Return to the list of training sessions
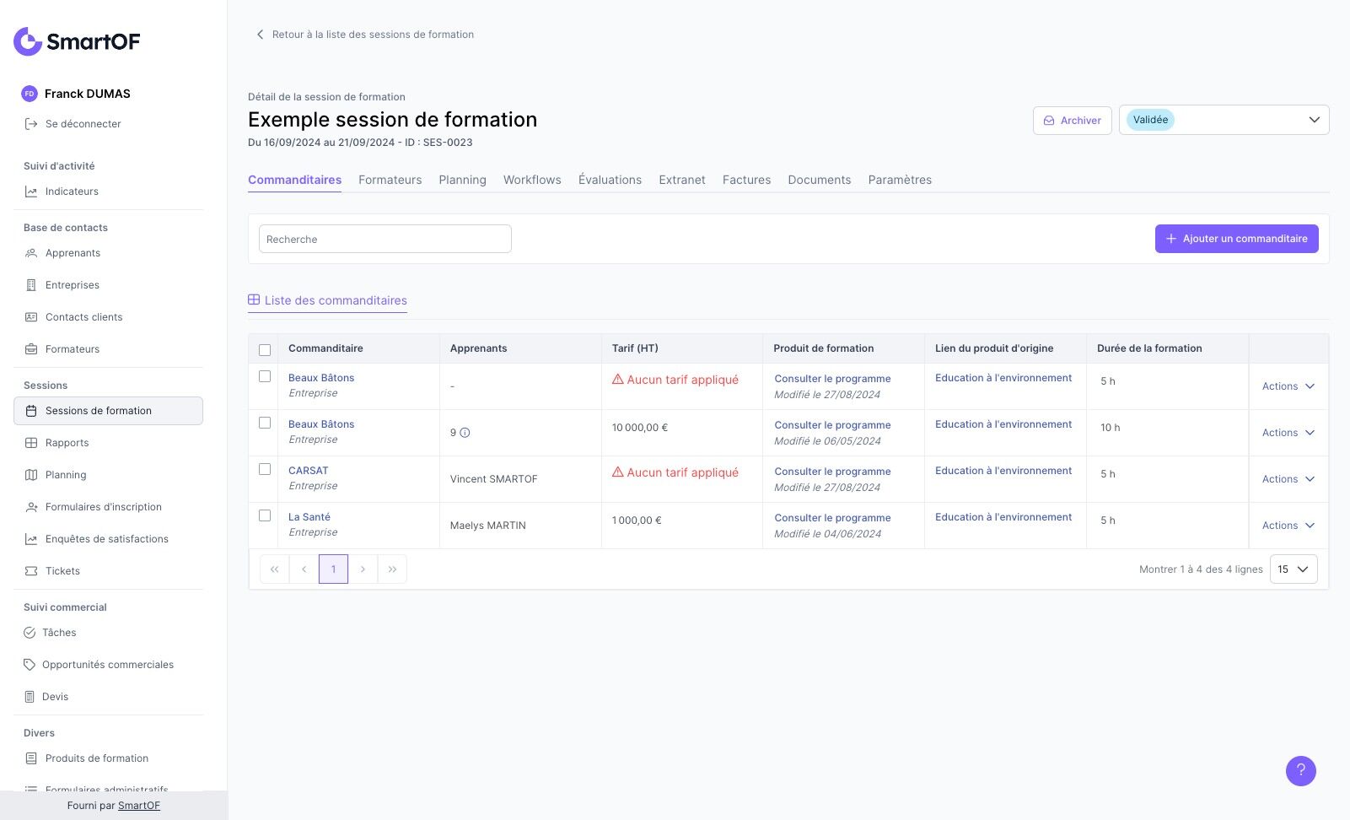 pos(365,35)
